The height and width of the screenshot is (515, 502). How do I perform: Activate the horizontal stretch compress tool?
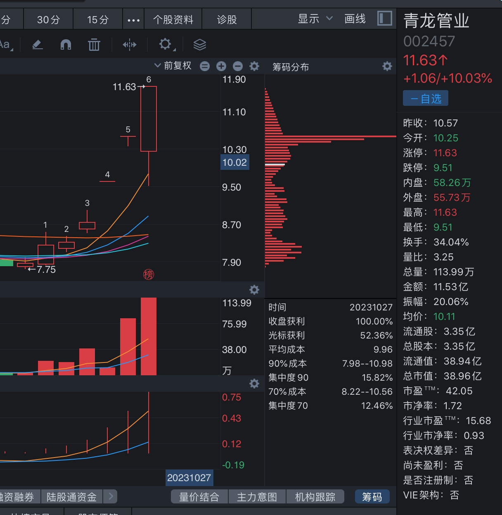click(x=130, y=45)
